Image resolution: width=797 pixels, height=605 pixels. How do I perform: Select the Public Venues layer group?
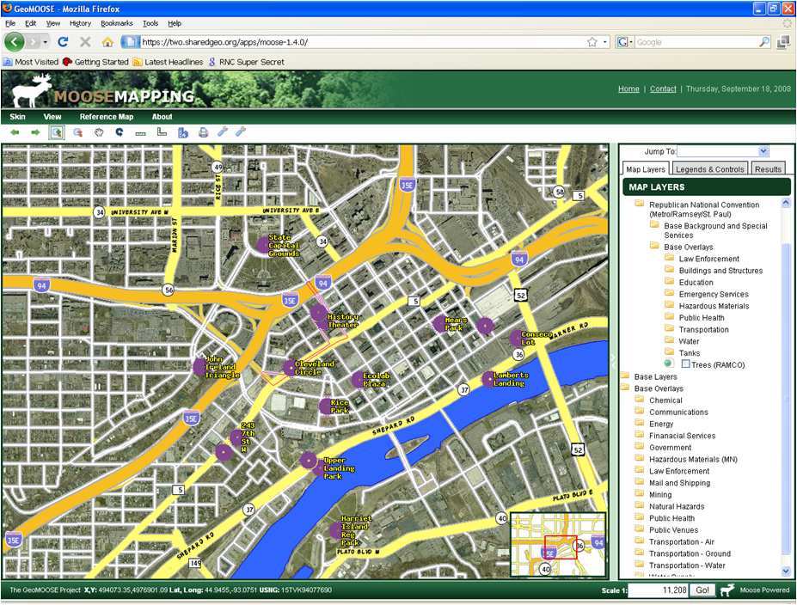[x=673, y=530]
